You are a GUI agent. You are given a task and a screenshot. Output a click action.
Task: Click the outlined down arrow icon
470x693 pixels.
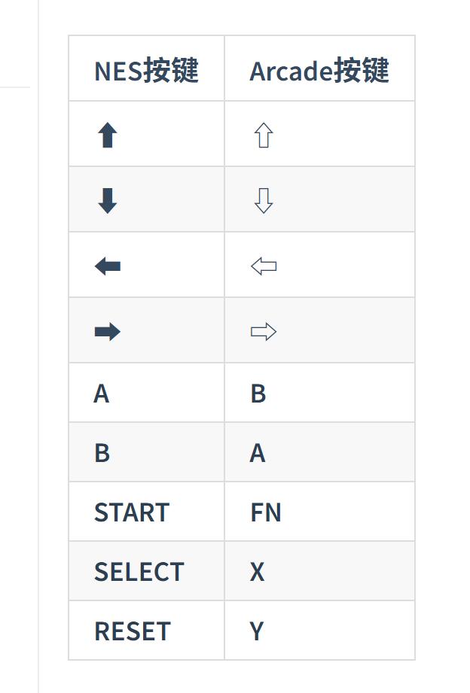(x=264, y=201)
